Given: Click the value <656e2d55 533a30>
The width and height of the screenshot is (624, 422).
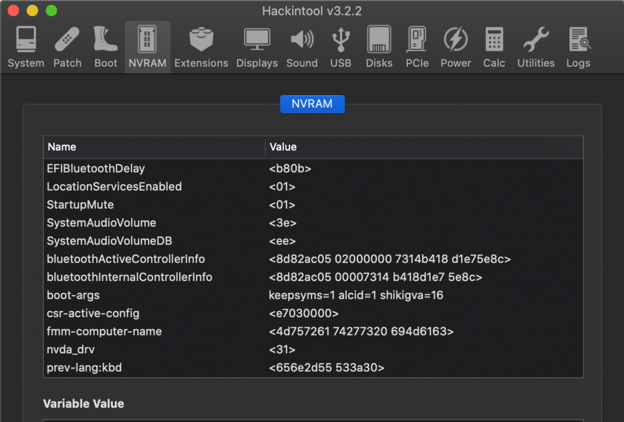Looking at the screenshot, I should tap(326, 368).
